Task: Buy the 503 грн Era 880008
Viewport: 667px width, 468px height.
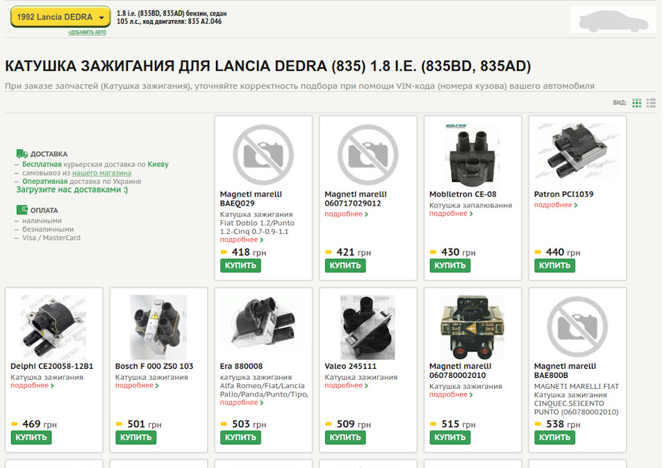Action: point(240,437)
